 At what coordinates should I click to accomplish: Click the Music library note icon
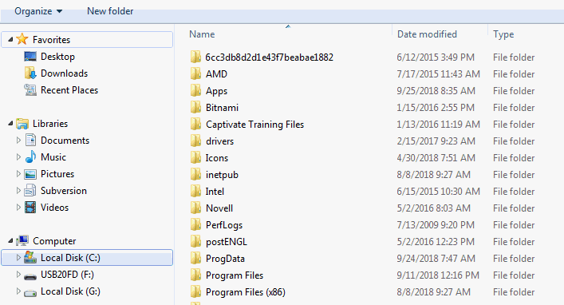(30, 157)
